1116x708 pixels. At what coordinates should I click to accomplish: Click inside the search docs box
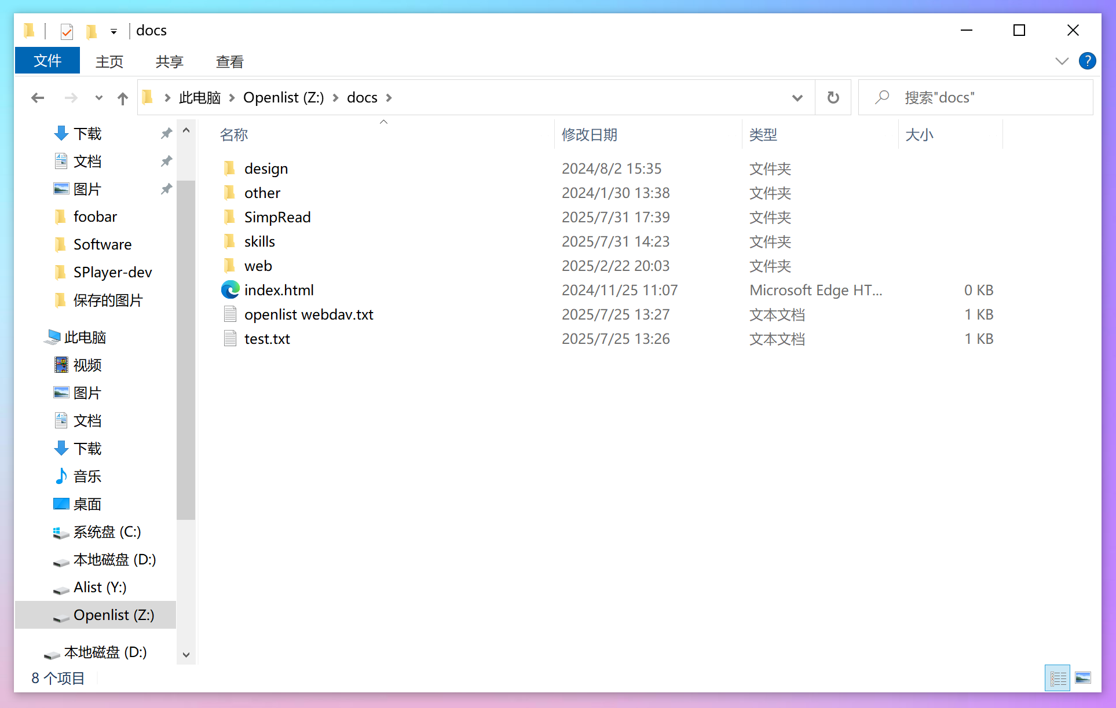point(985,97)
